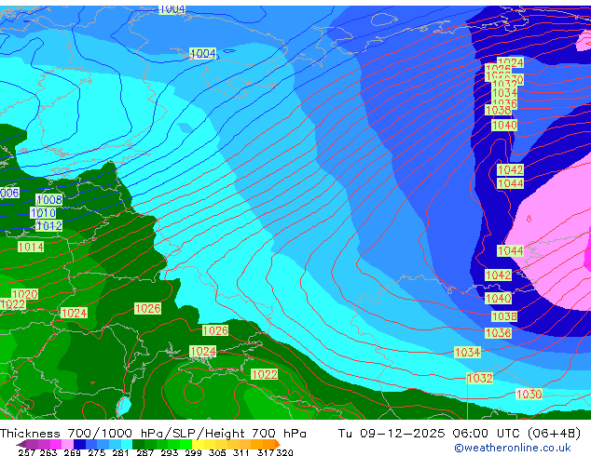Click the '1026' label just above '1024' label

(x=215, y=330)
